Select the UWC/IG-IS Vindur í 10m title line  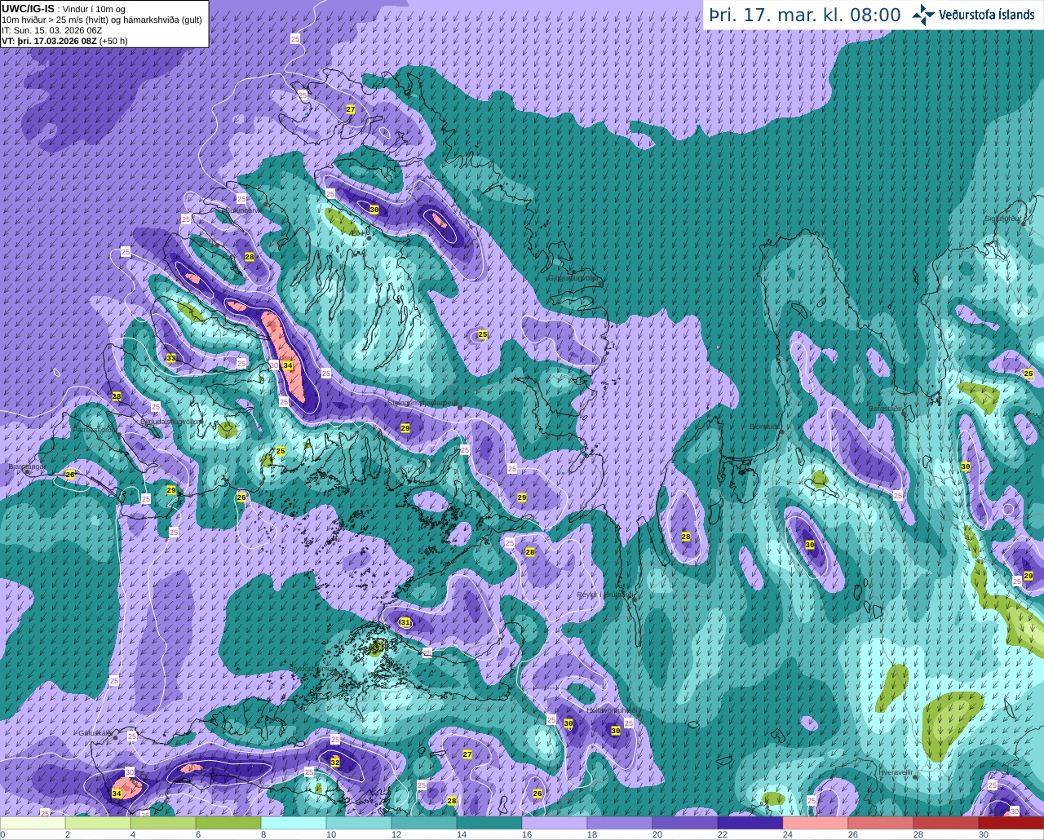[x=64, y=8]
